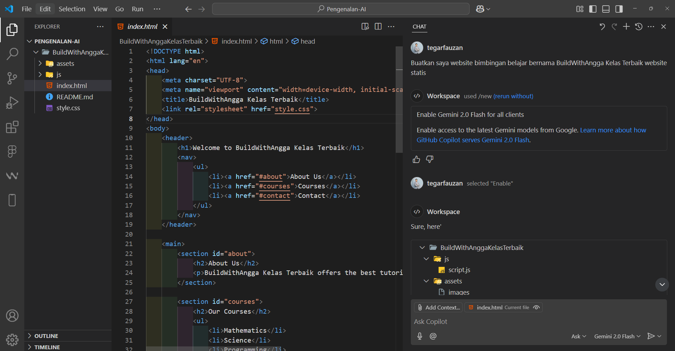The image size is (675, 351).
Task: Go forward with the navigation arrow
Action: click(202, 9)
